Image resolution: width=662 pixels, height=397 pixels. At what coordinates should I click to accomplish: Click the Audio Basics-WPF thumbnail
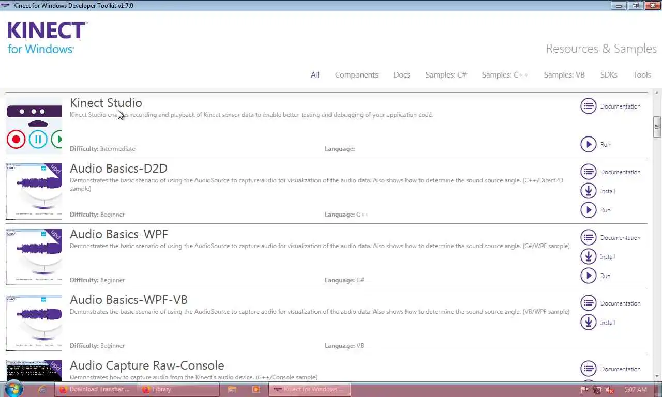coord(34,257)
